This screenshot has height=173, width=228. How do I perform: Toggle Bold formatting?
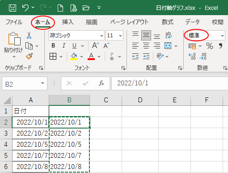53,46
